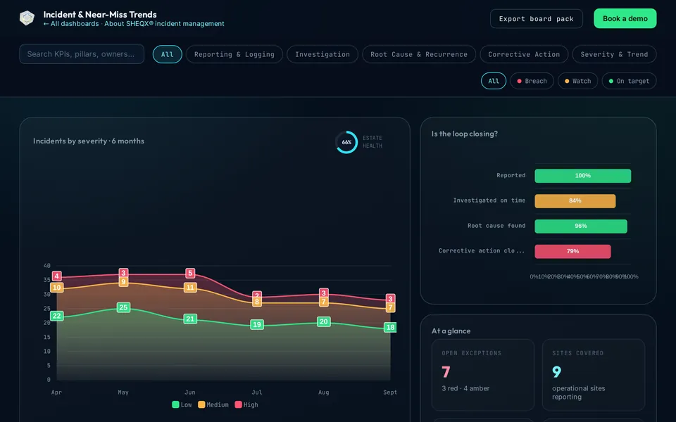Click the SHEQX logo icon
676x422 pixels.
(x=27, y=18)
